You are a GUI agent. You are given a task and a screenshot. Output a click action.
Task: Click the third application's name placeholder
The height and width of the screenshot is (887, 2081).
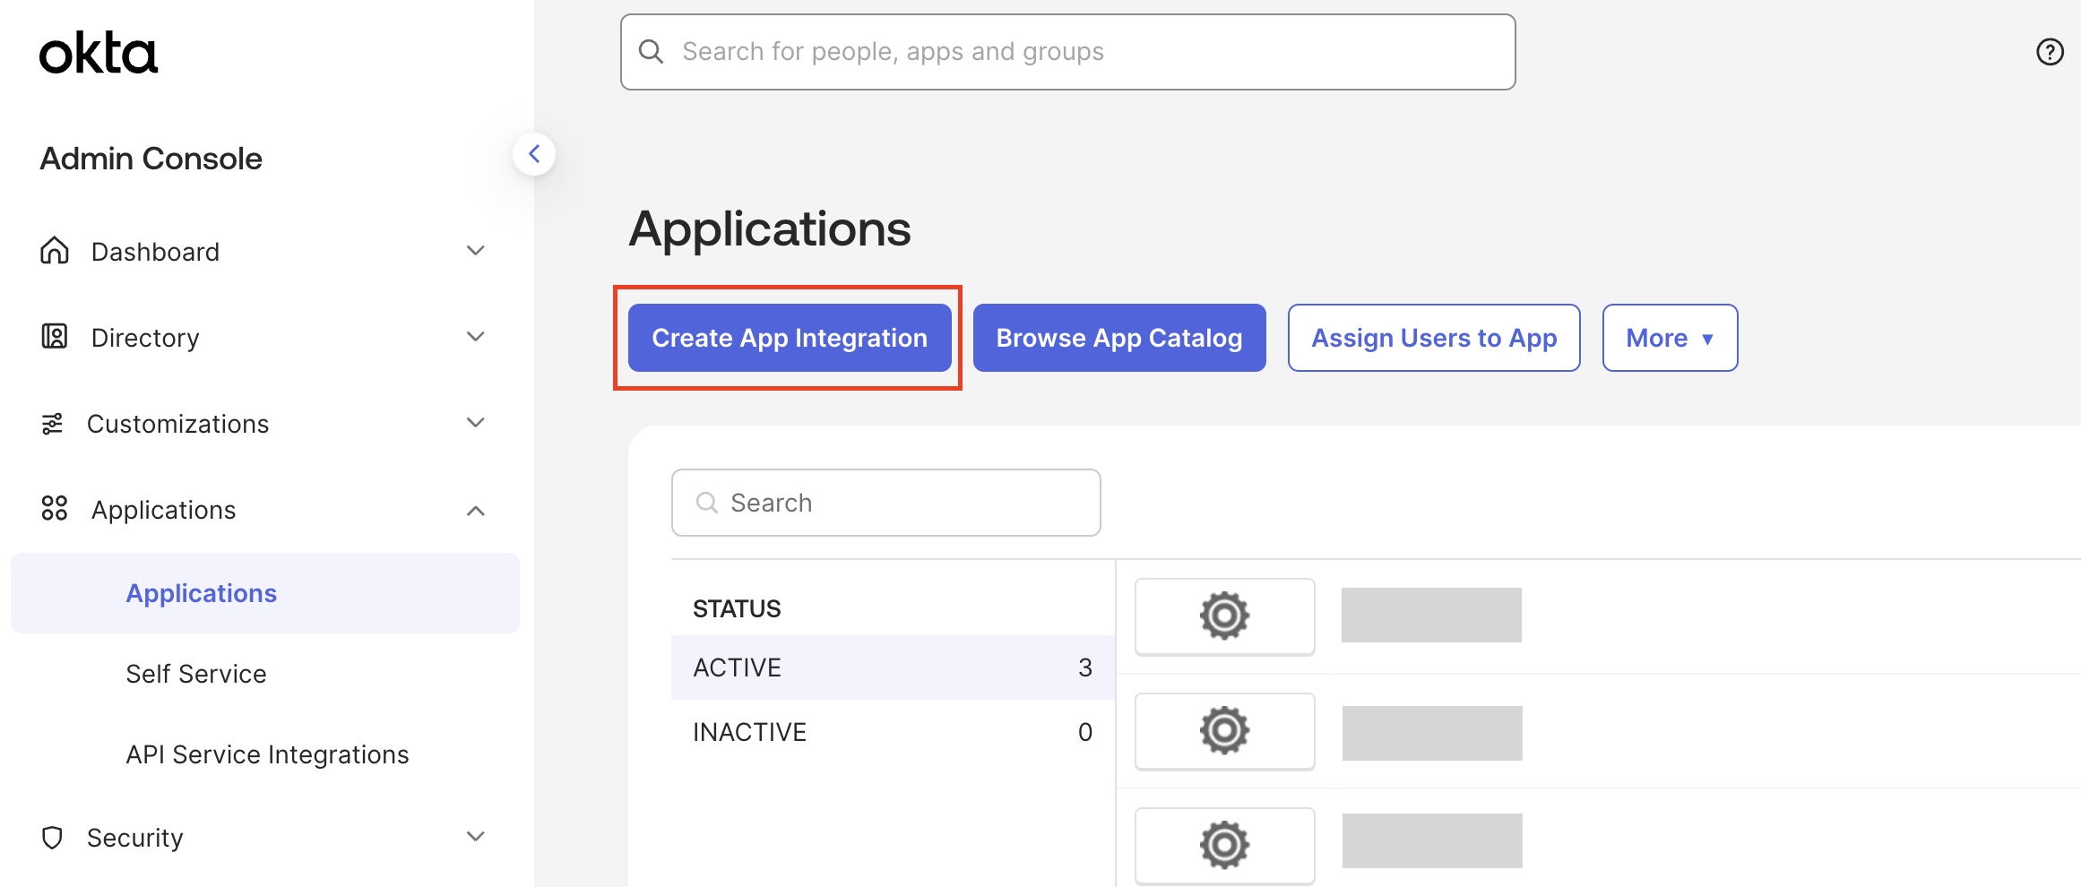1432,840
